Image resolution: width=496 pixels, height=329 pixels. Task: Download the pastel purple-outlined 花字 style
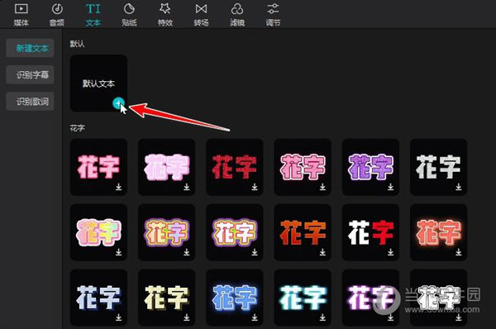coord(187,252)
